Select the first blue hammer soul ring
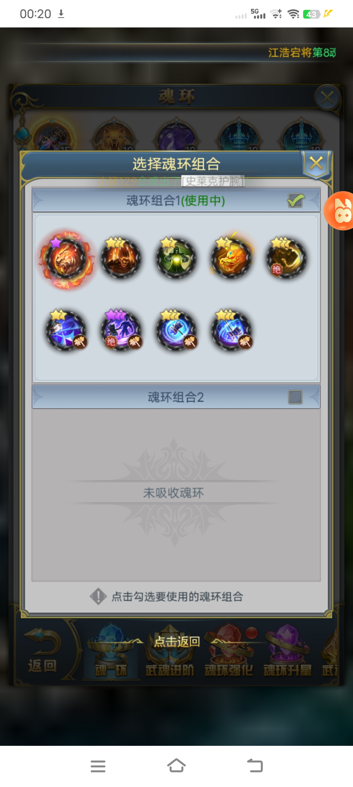The image size is (353, 787). tap(177, 330)
